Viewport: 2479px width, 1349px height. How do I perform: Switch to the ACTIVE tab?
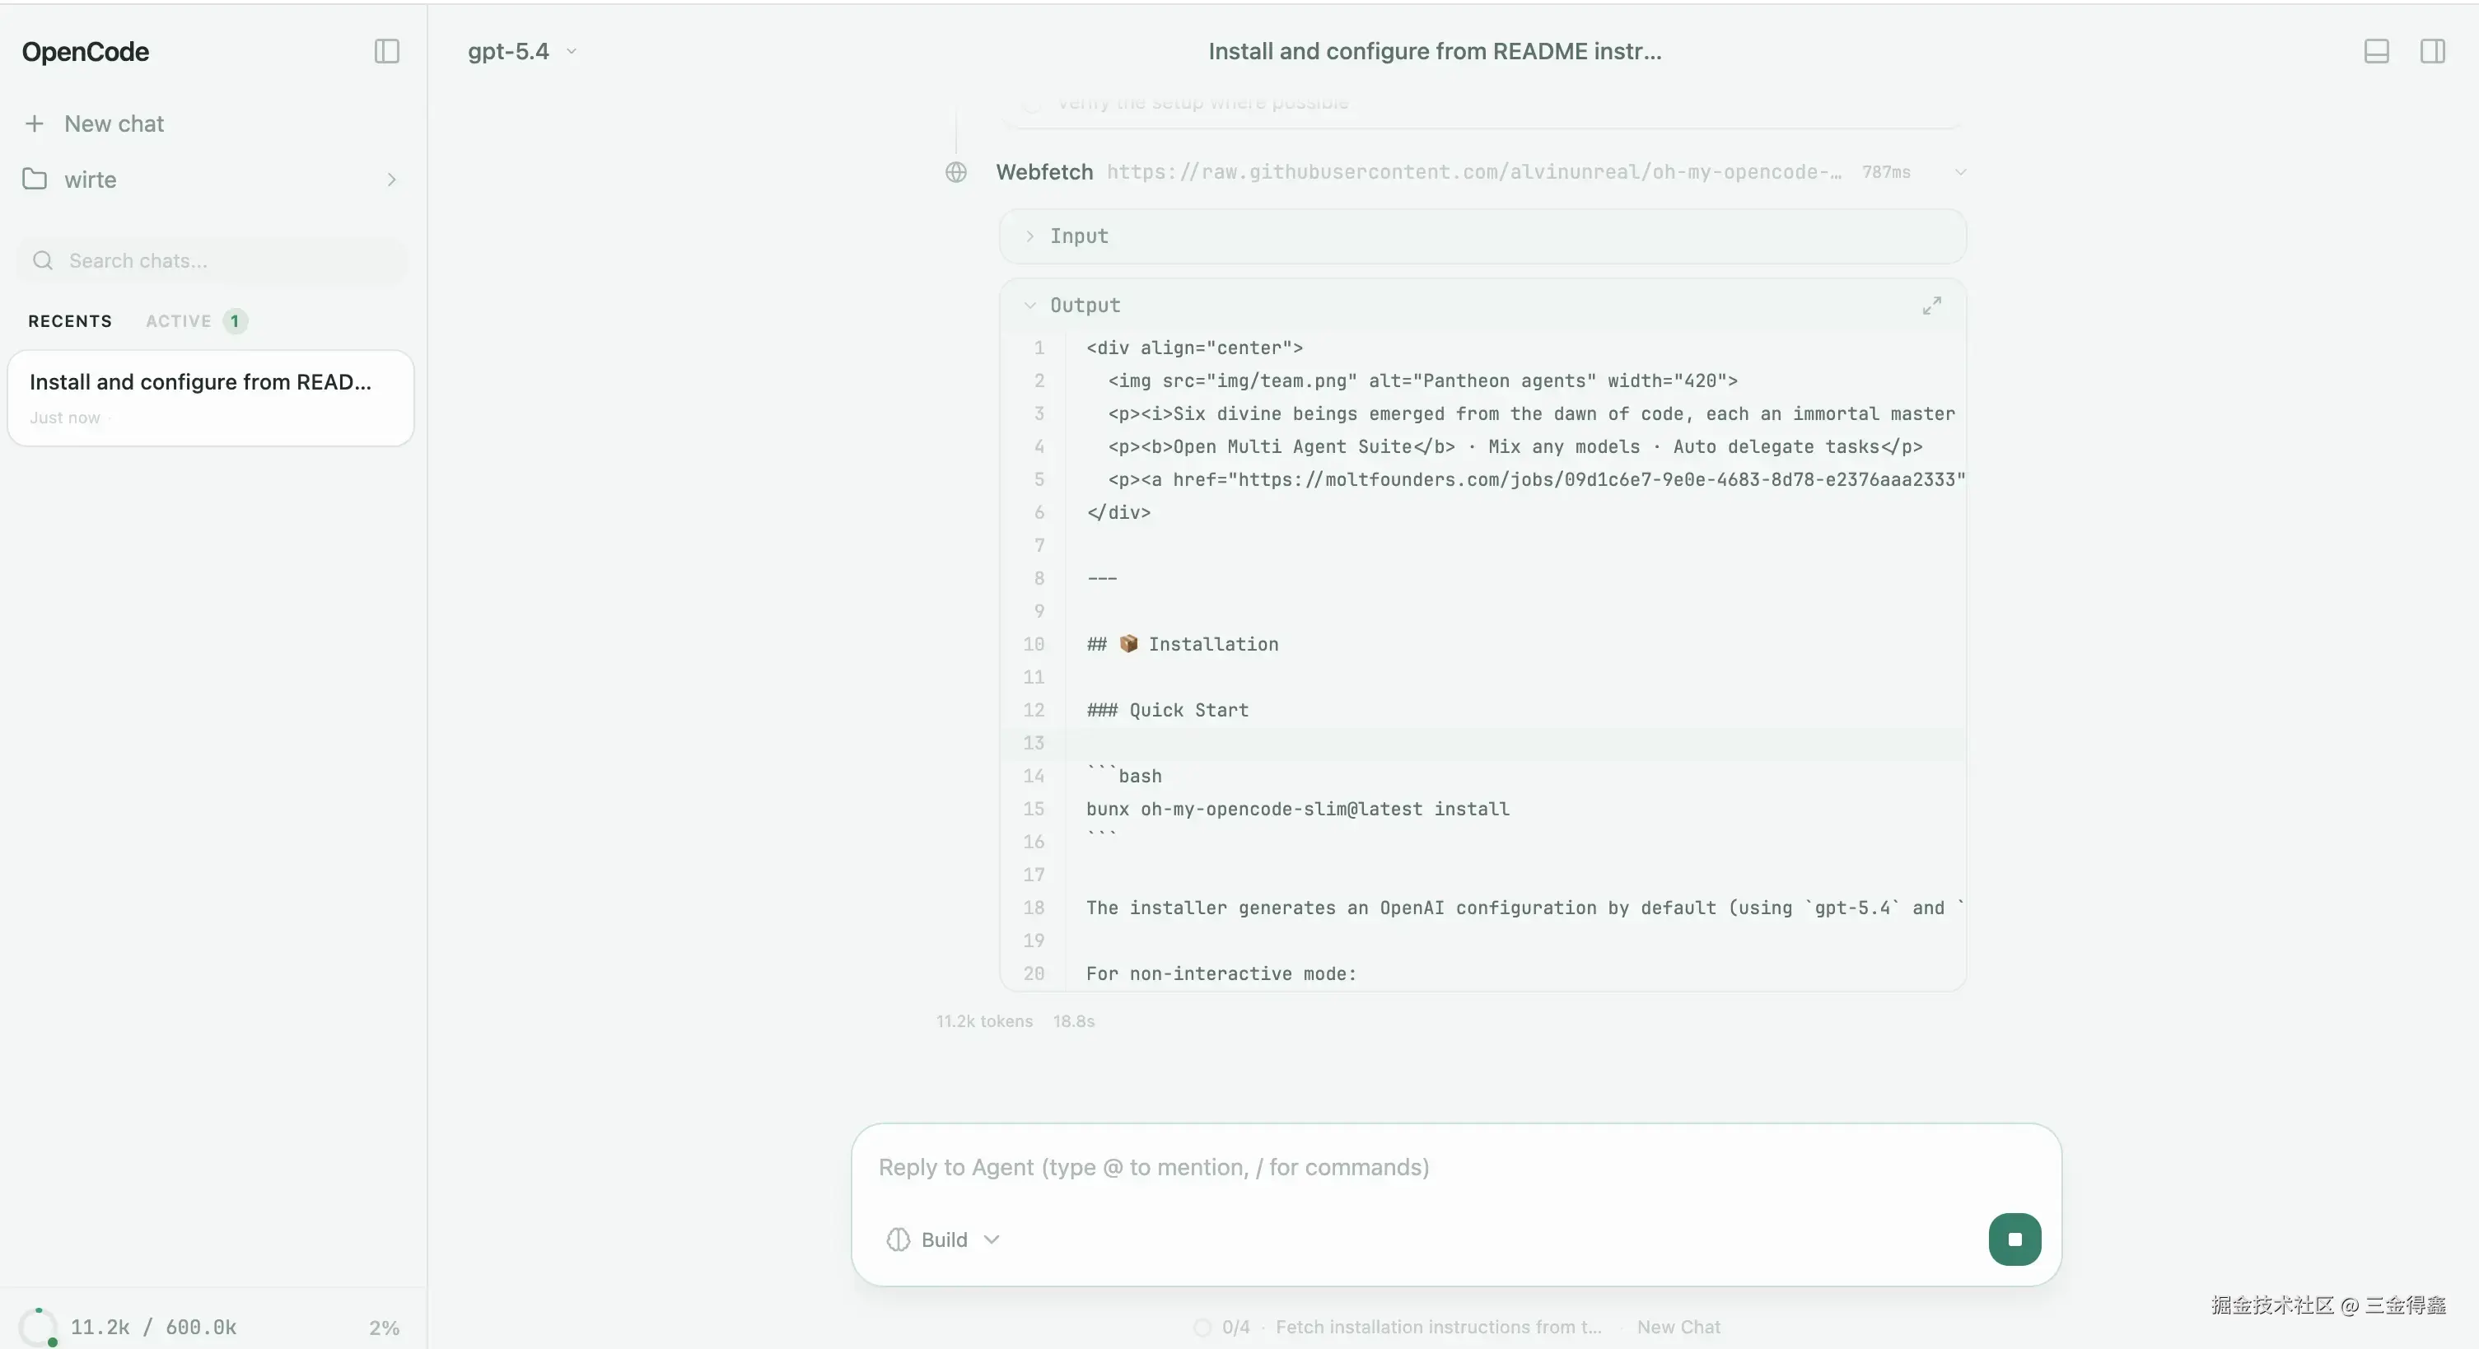pos(179,321)
